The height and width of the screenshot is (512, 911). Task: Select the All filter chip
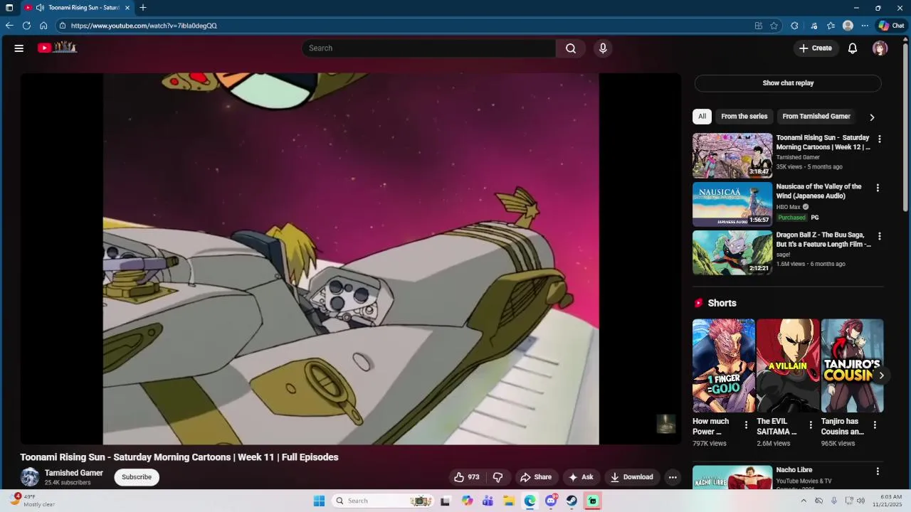click(x=702, y=117)
